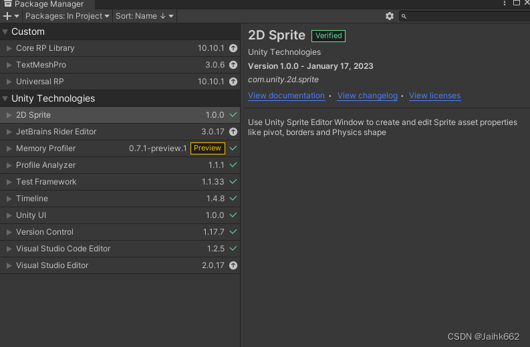Select the Timeline package
The height and width of the screenshot is (347, 530).
(x=120, y=199)
